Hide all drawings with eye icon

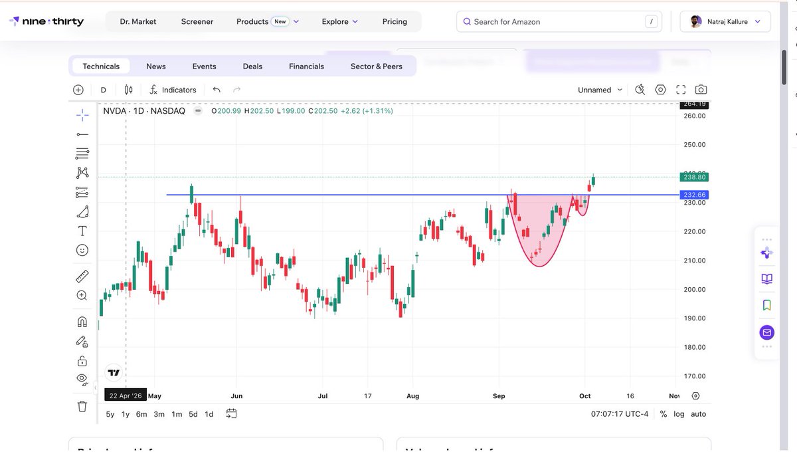point(82,379)
